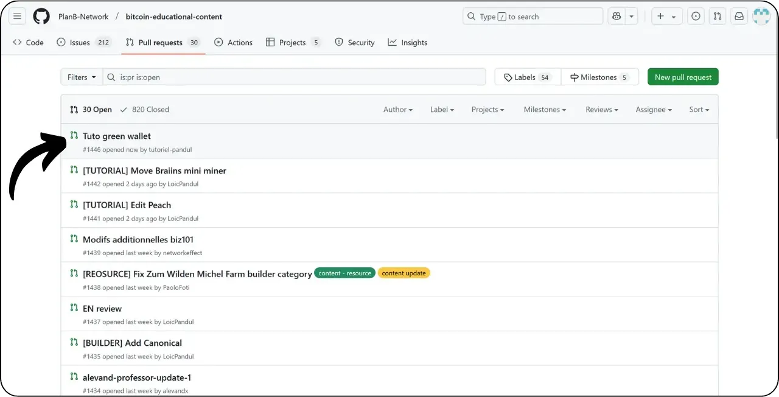Click the GitHub logo icon

pos(41,16)
